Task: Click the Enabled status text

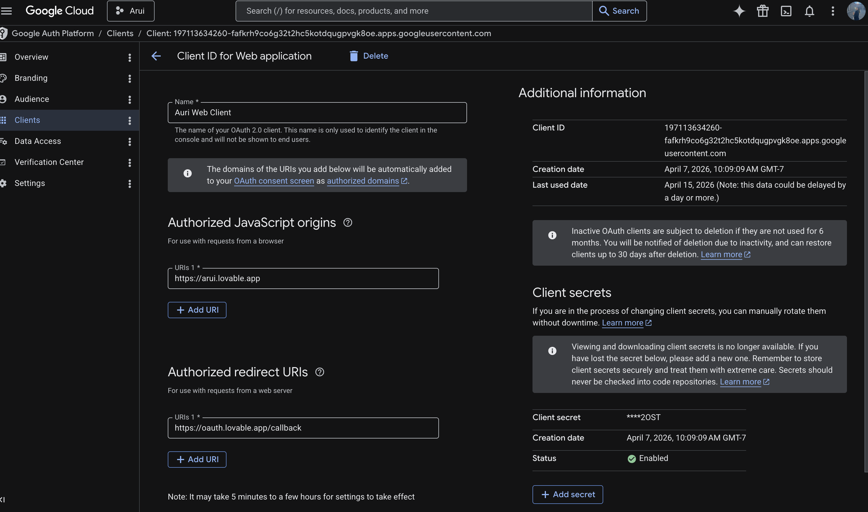Action: point(653,458)
